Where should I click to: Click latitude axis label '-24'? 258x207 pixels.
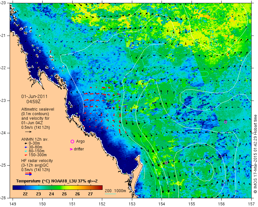tap(3, 133)
